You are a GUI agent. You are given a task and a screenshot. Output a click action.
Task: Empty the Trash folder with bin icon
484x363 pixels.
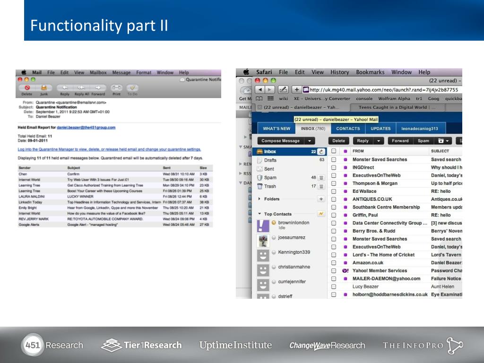(x=321, y=186)
